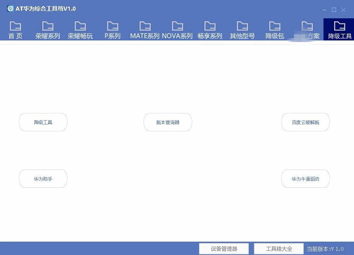The width and height of the screenshot is (354, 255).
Task: Open the NOVA系列 tab
Action: coord(177,30)
